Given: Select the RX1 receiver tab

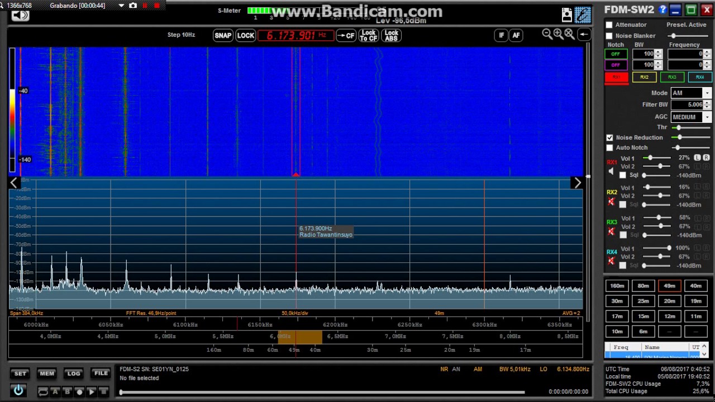Looking at the screenshot, I should (616, 78).
